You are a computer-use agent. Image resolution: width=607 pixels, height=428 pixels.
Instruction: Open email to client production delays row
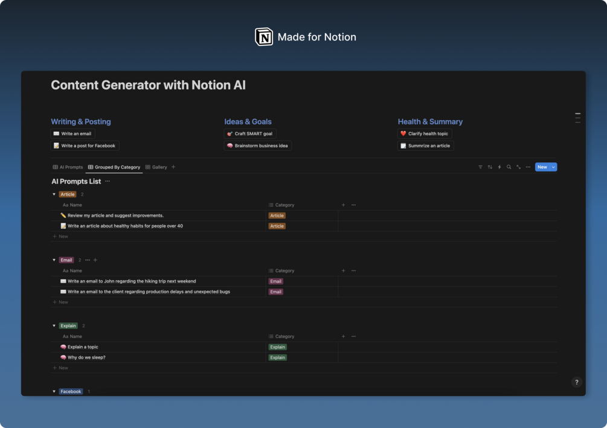(x=149, y=292)
